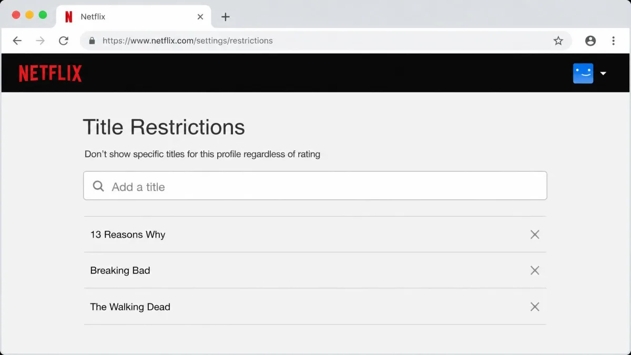Click the browser forward arrow
Screen dimensions: 631x355
coord(40,40)
